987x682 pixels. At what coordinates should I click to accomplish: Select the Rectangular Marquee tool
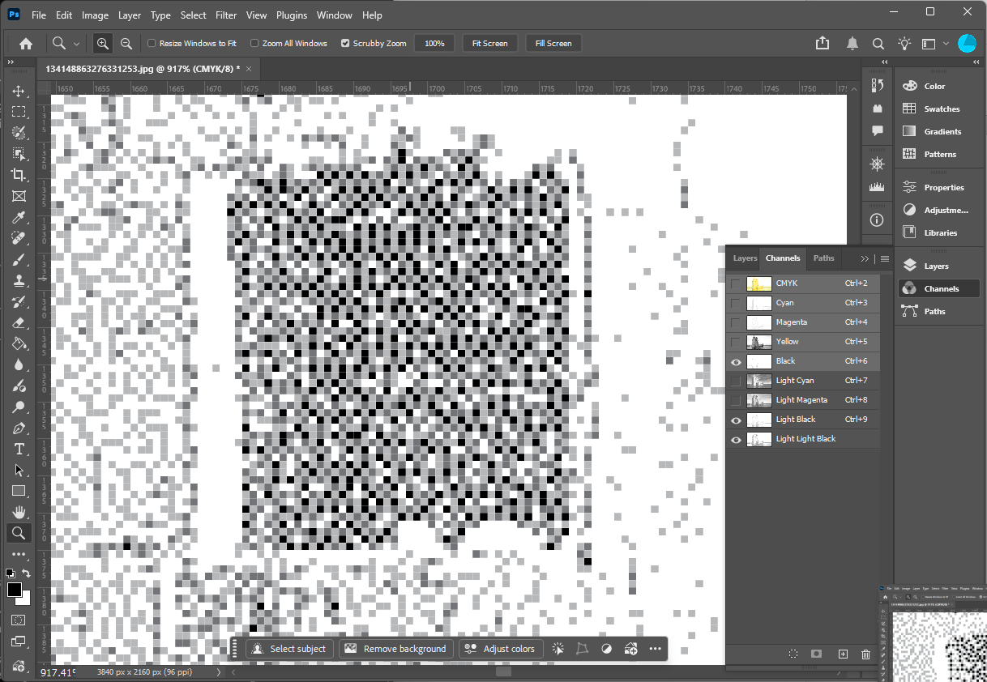(19, 112)
